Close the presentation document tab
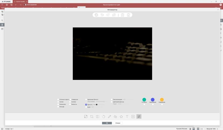 pyautogui.click(x=27, y=2)
